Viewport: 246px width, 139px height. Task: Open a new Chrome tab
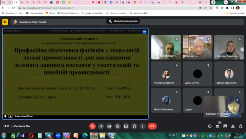pyautogui.click(x=213, y=2)
